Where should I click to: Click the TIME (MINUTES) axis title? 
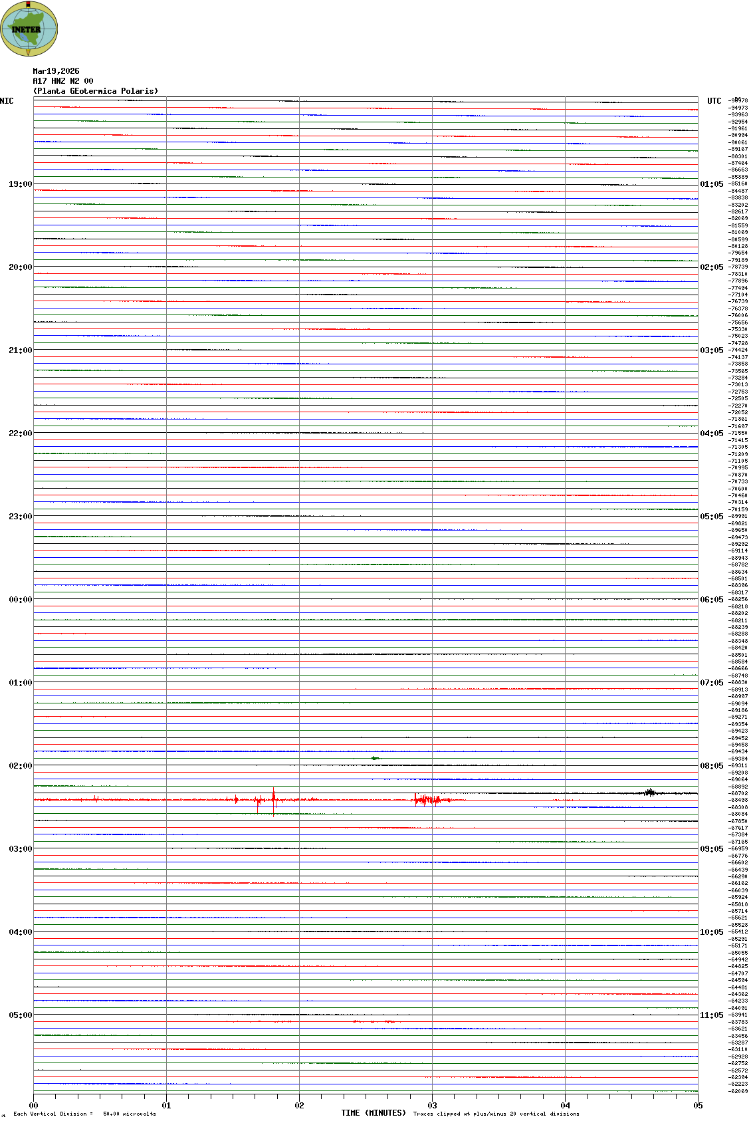point(373,1113)
